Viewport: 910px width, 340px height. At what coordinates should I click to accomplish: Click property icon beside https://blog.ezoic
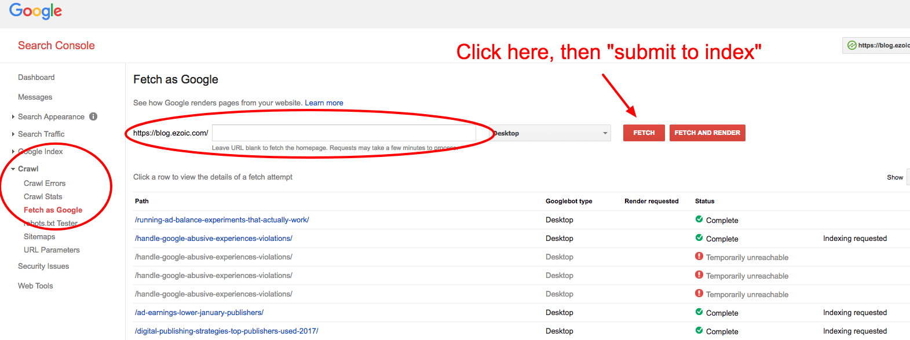[851, 45]
